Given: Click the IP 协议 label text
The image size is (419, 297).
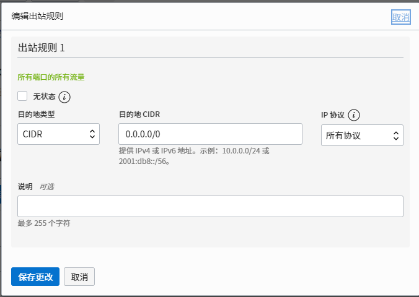Looking at the screenshot, I should (x=333, y=115).
